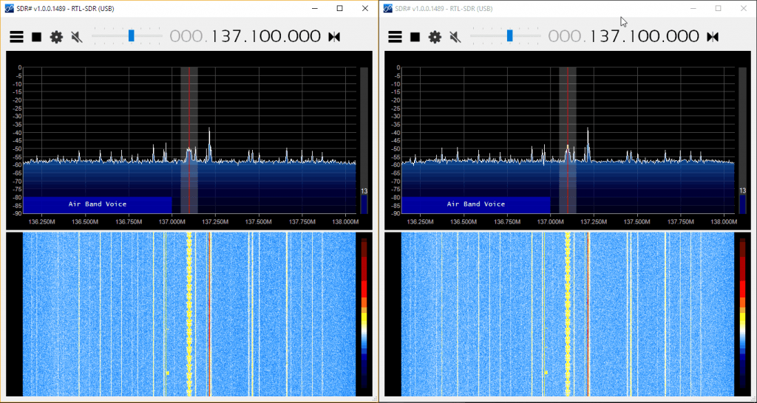
Task: Open the gear settings in right window
Action: [435, 37]
